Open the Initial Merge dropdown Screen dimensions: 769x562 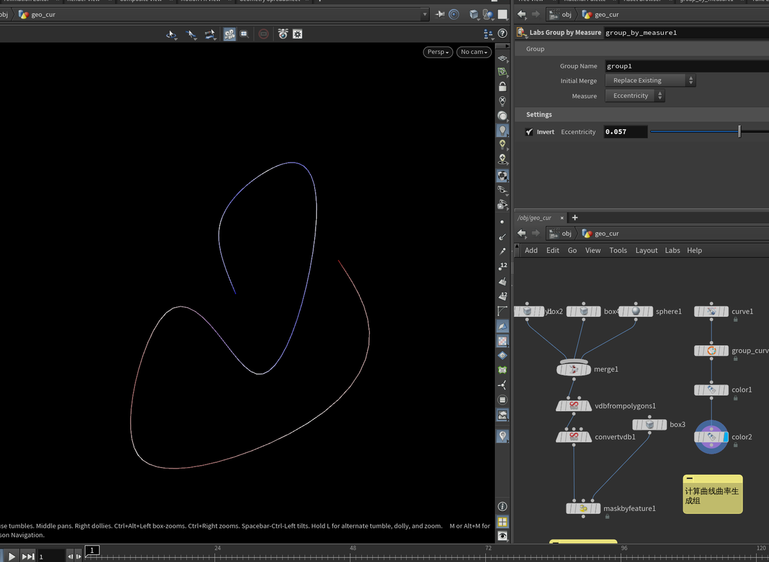point(650,81)
